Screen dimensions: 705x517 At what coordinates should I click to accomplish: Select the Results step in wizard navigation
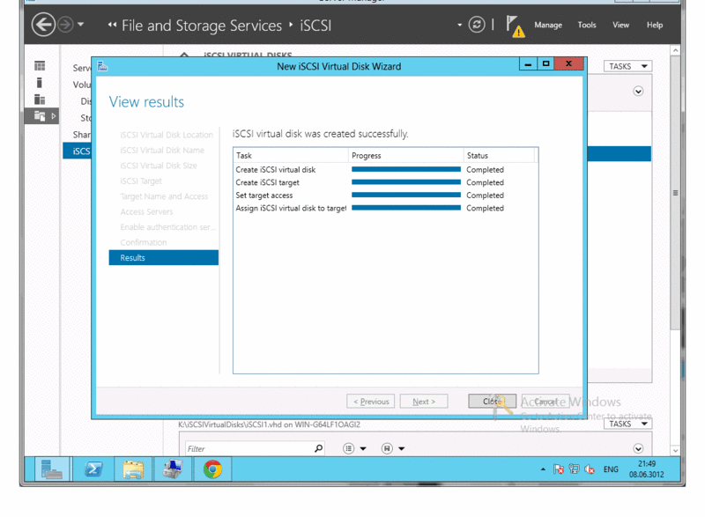[164, 257]
